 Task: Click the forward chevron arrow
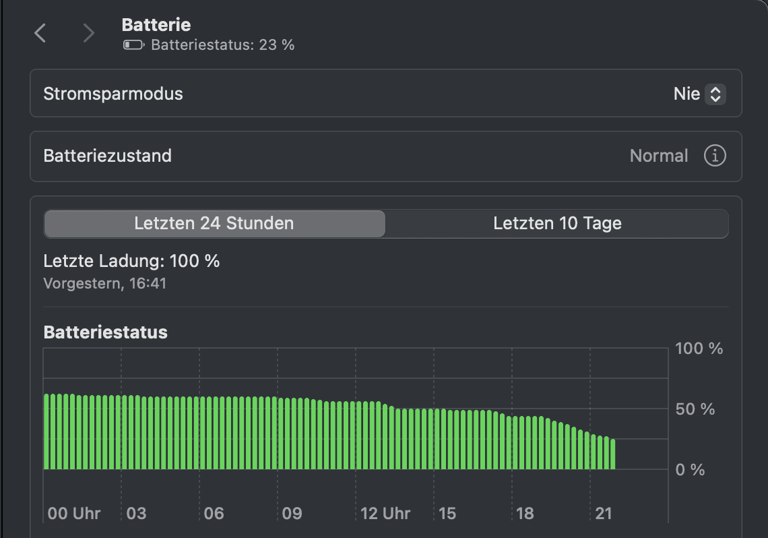click(x=89, y=33)
